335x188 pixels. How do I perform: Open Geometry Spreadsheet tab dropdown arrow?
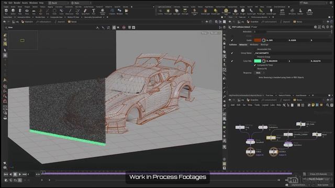[x=104, y=17]
